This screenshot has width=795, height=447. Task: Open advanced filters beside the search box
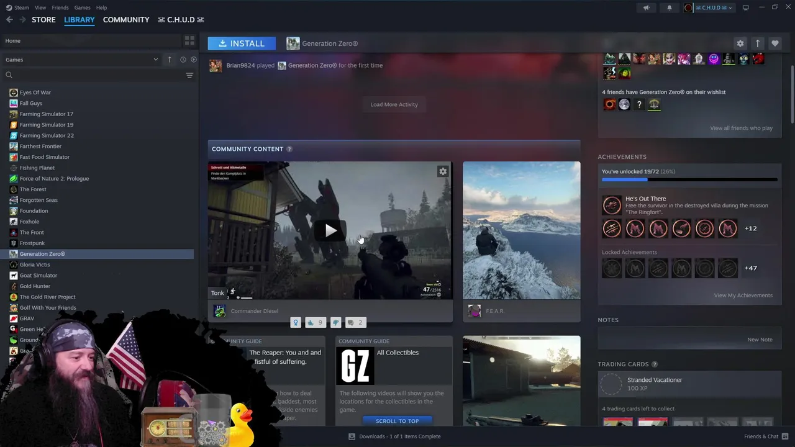(x=189, y=75)
